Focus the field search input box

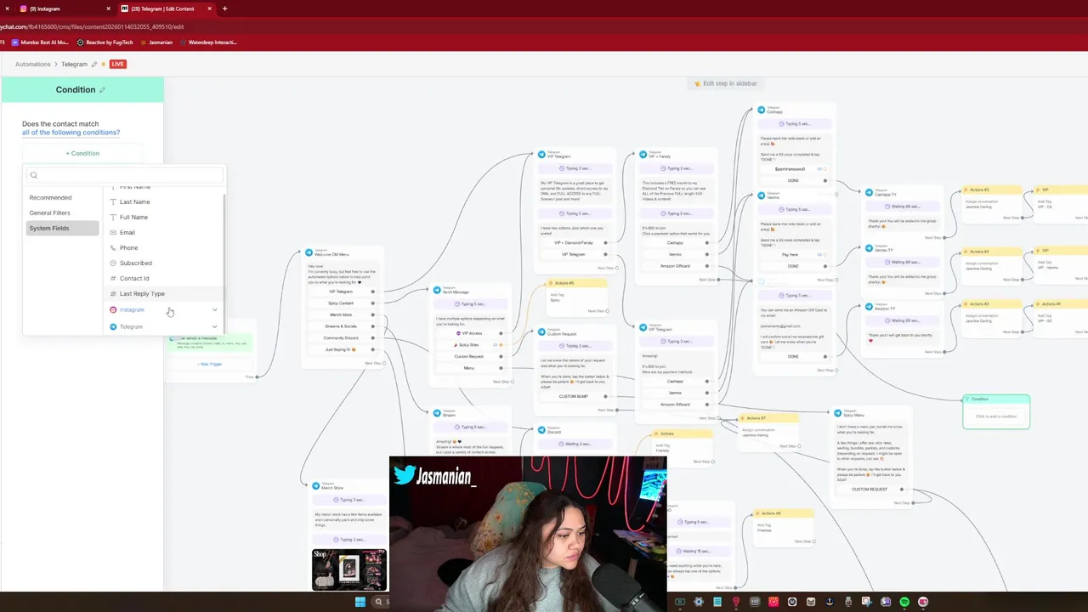tap(125, 175)
